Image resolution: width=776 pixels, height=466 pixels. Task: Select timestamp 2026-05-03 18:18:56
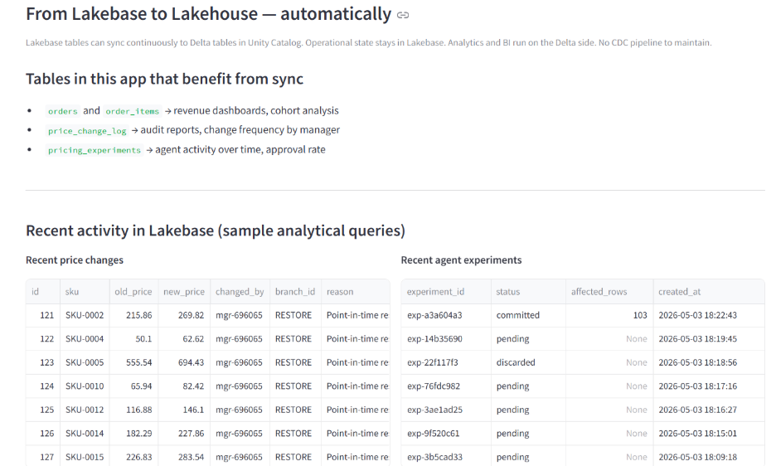coord(709,362)
